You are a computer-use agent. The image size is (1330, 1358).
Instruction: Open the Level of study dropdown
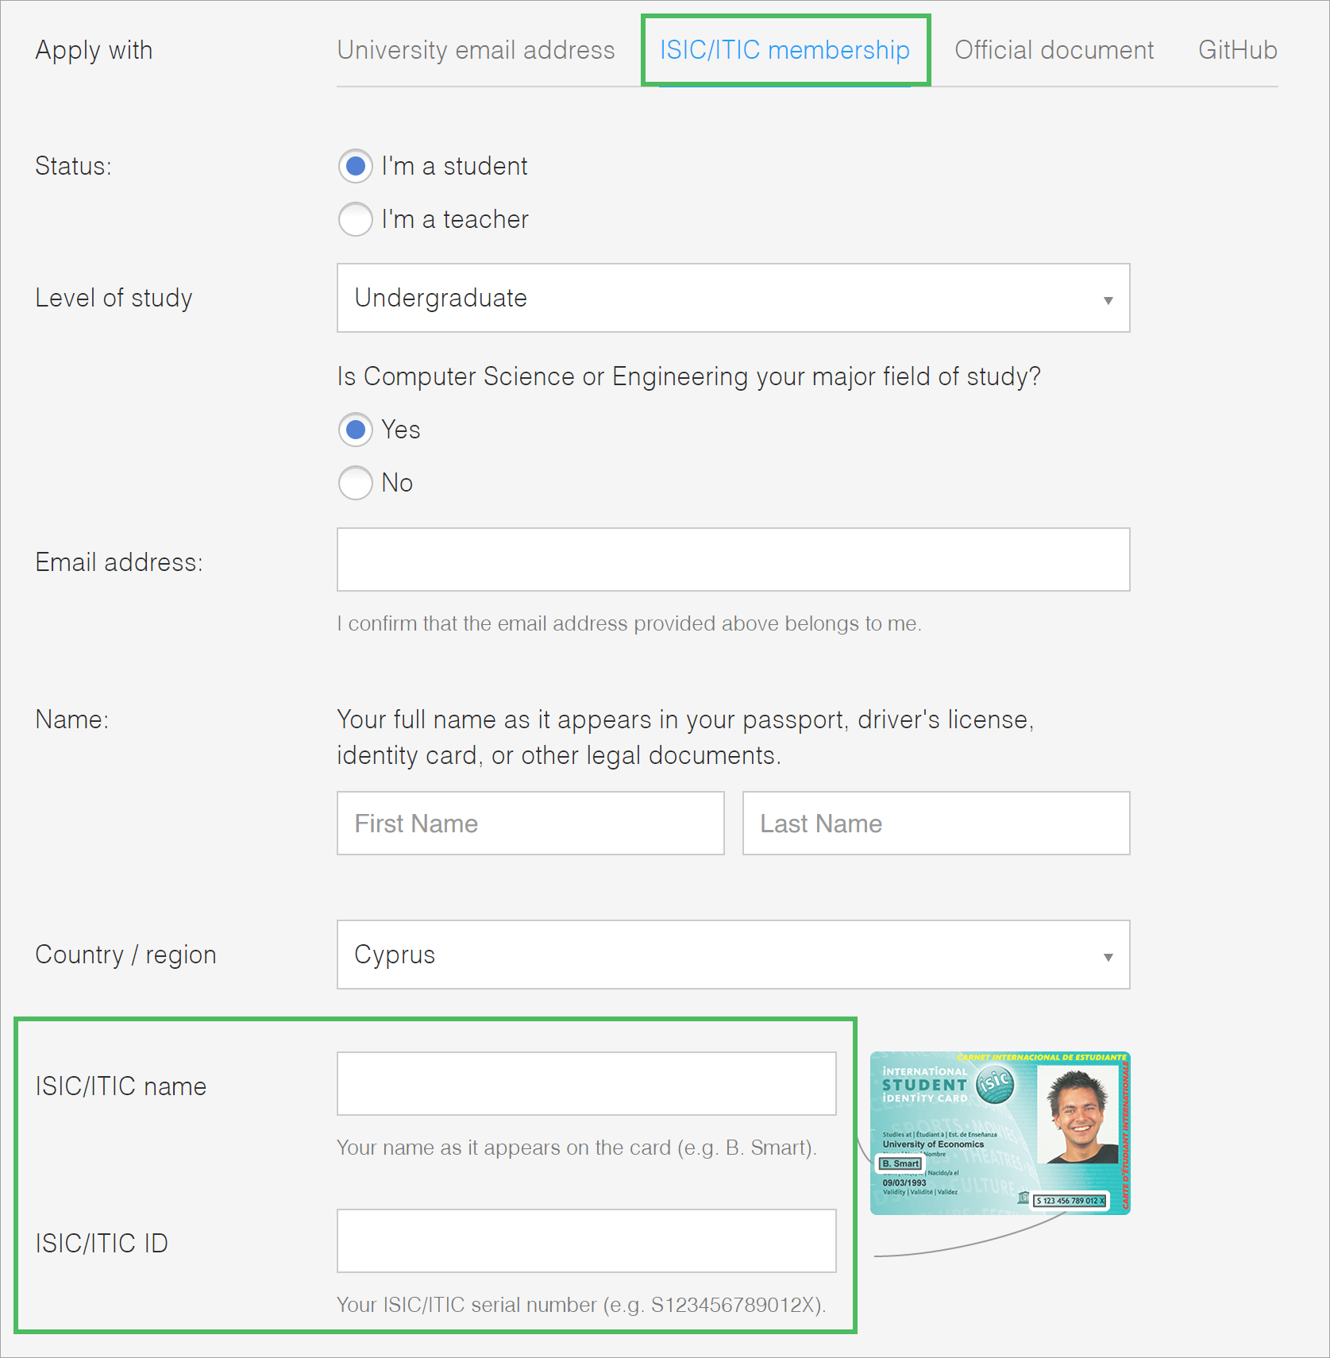coord(732,298)
